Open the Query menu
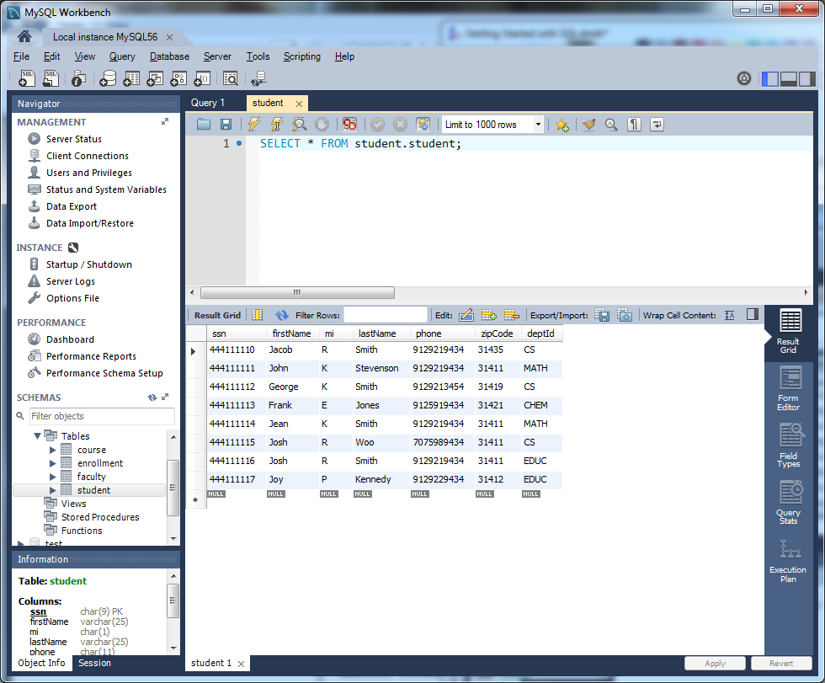Image resolution: width=825 pixels, height=683 pixels. [x=122, y=56]
